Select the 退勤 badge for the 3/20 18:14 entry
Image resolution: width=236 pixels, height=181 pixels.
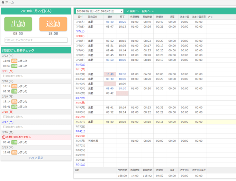[14, 86]
